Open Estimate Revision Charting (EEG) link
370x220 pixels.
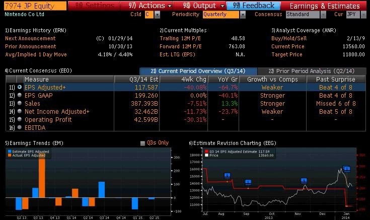point(233,143)
